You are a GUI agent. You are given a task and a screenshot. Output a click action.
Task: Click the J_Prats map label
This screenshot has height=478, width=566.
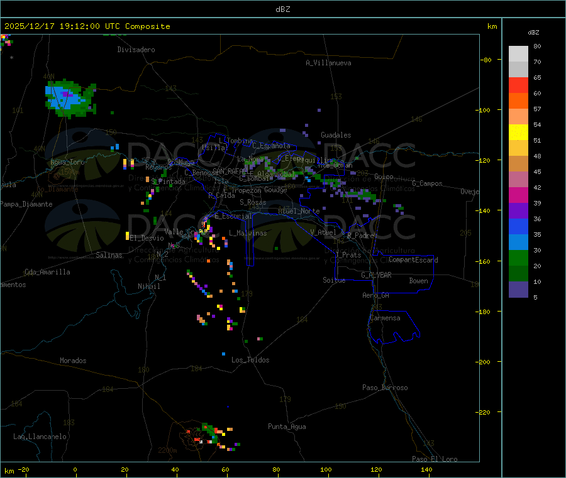(x=348, y=255)
